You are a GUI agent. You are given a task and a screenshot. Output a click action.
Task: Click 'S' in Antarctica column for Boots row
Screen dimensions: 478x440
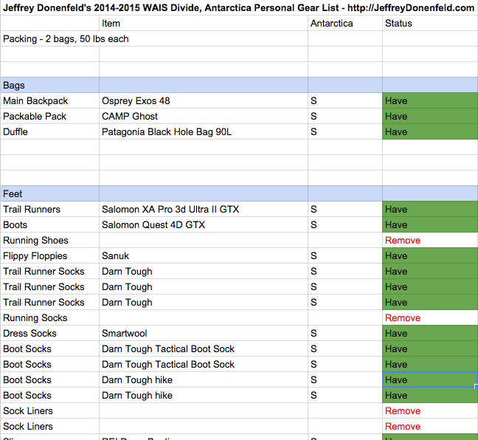tap(345, 225)
